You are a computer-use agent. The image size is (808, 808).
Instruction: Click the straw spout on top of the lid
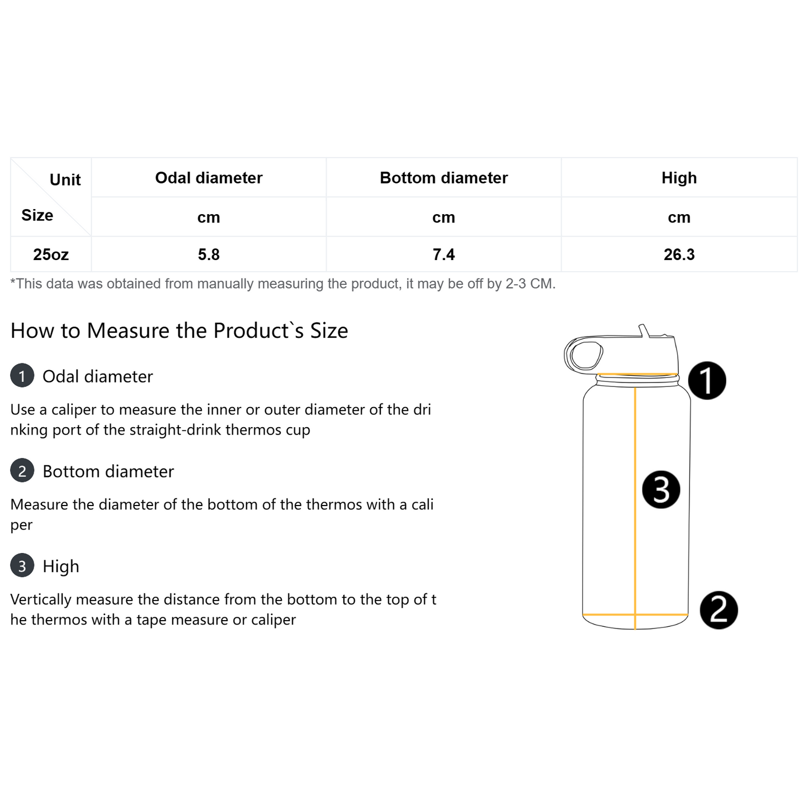click(644, 330)
